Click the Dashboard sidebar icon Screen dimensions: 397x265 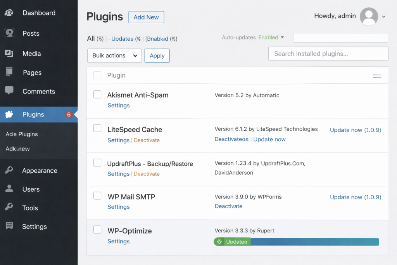click(x=9, y=13)
